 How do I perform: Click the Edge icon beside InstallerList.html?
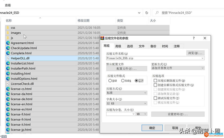pos(8,63)
